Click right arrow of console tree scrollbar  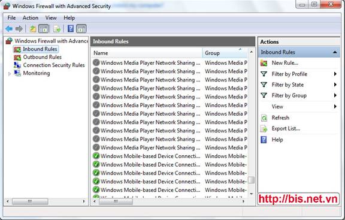point(84,201)
